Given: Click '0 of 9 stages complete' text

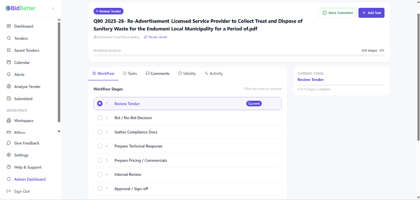Looking at the screenshot, I should (314, 89).
